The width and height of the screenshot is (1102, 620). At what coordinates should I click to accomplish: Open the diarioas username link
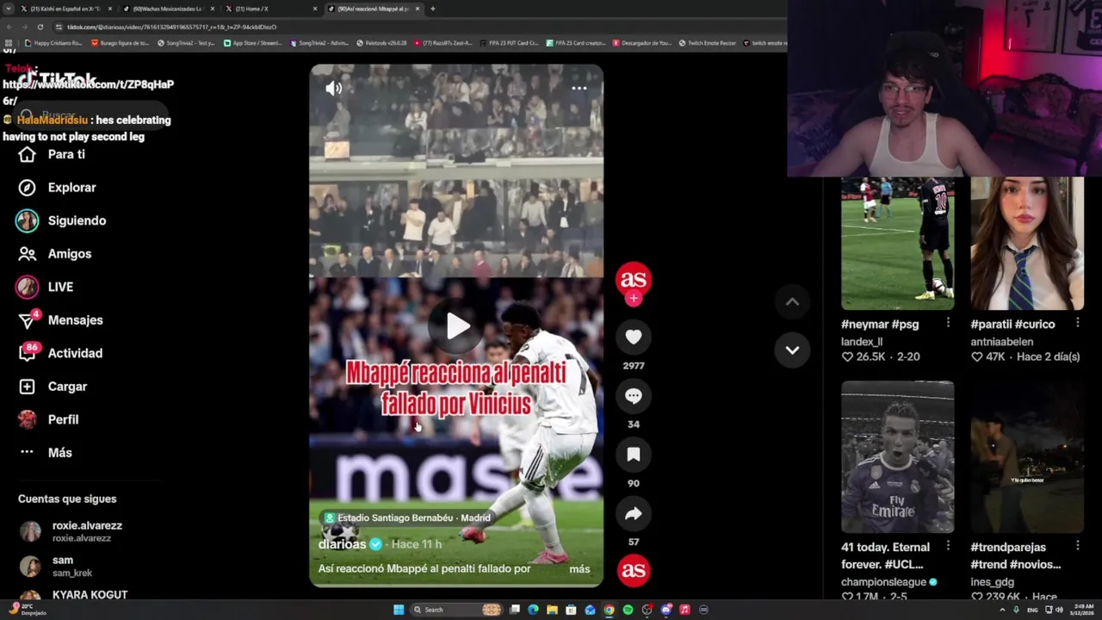[x=343, y=544]
